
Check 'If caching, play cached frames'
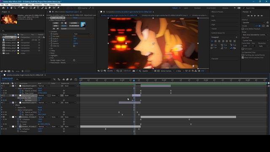pyautogui.click(x=243, y=55)
